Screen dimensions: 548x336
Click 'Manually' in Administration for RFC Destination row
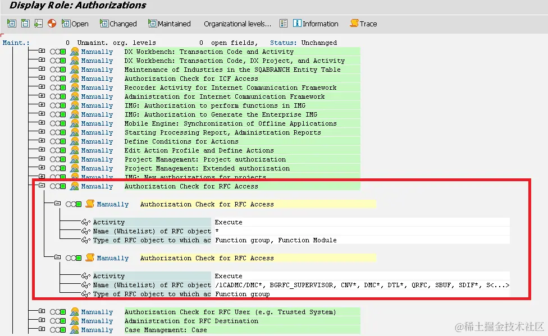[97, 321]
